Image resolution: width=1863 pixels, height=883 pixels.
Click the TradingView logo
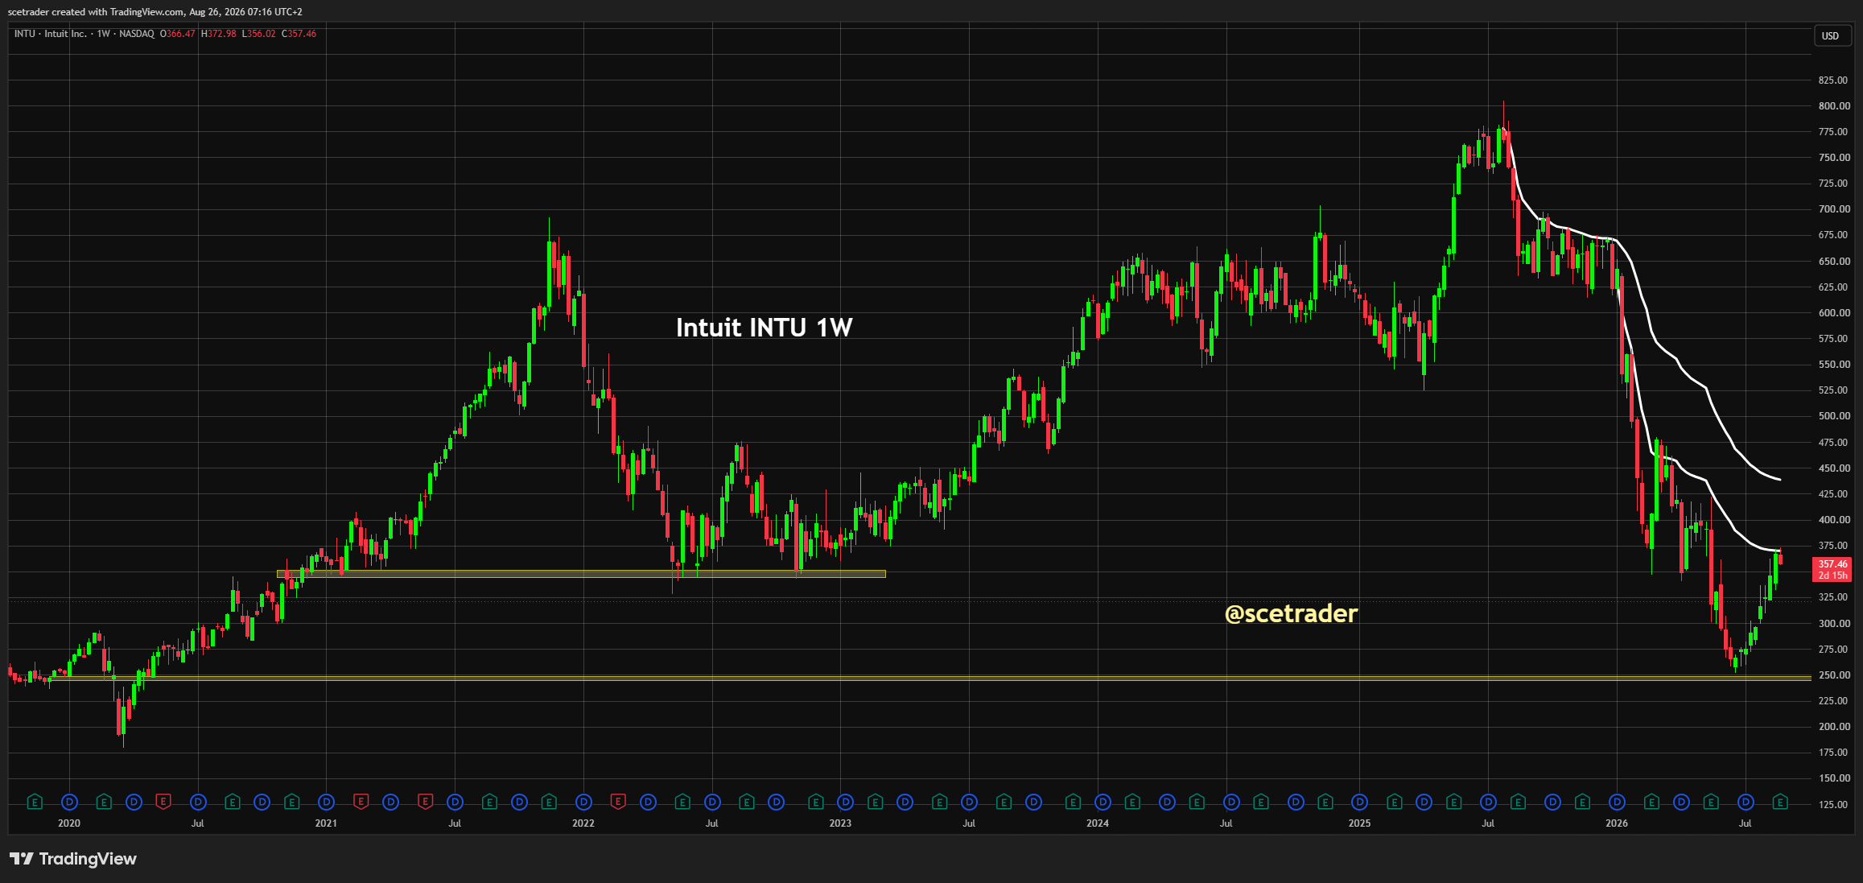coord(73,859)
